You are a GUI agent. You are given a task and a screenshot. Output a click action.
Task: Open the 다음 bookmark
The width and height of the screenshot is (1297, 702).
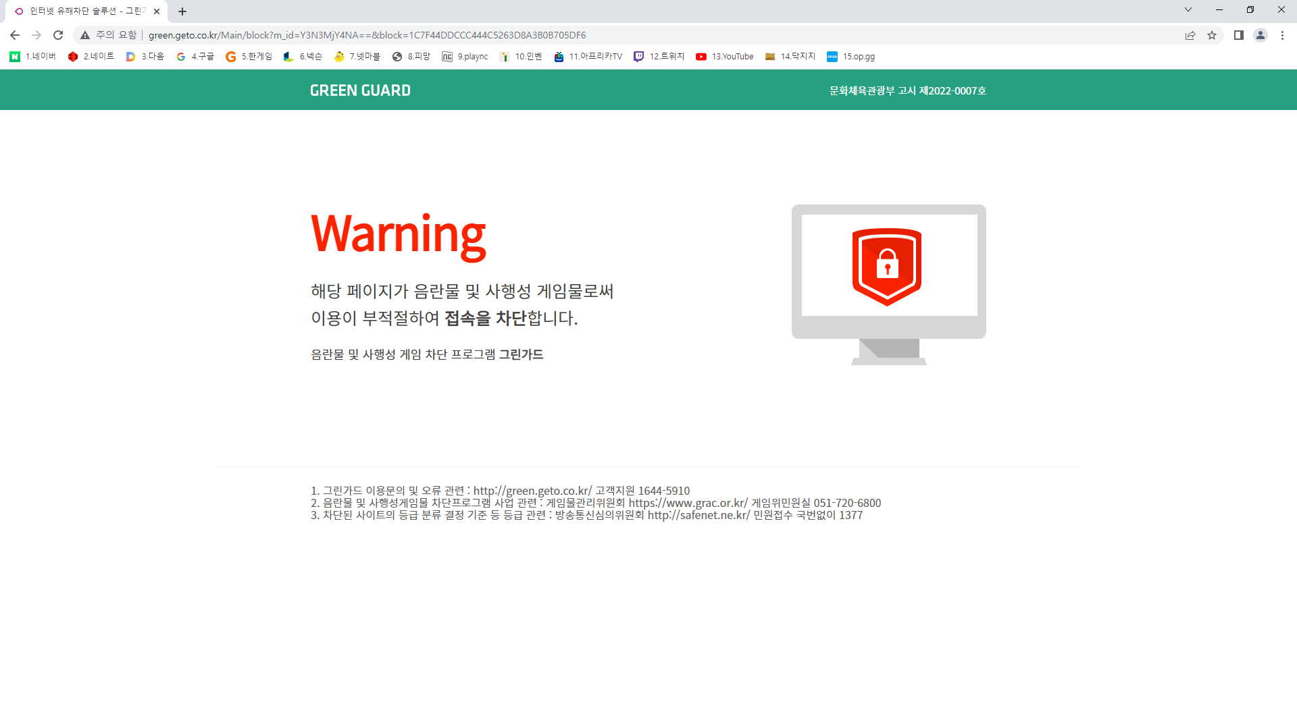[144, 57]
